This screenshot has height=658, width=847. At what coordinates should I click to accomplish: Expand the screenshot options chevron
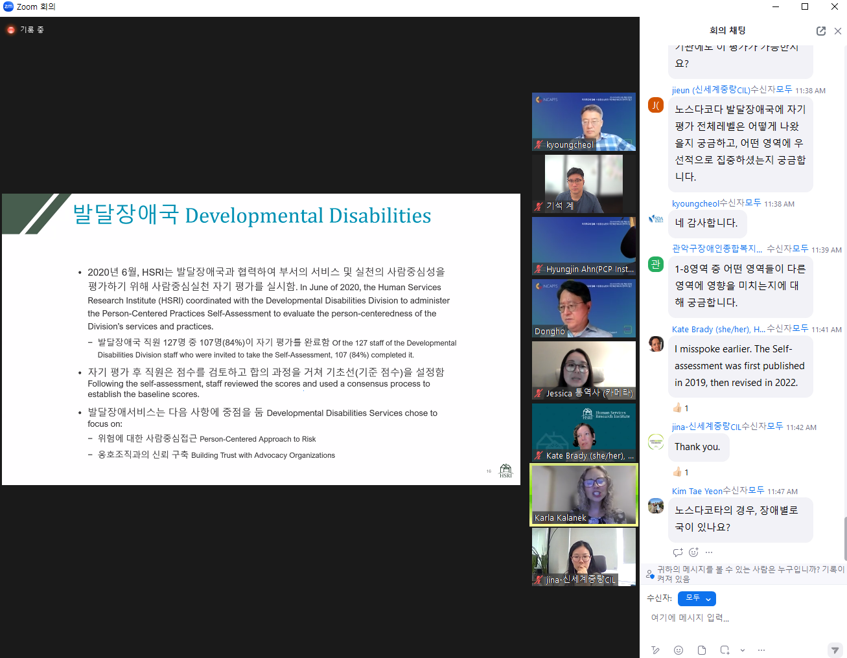click(743, 650)
